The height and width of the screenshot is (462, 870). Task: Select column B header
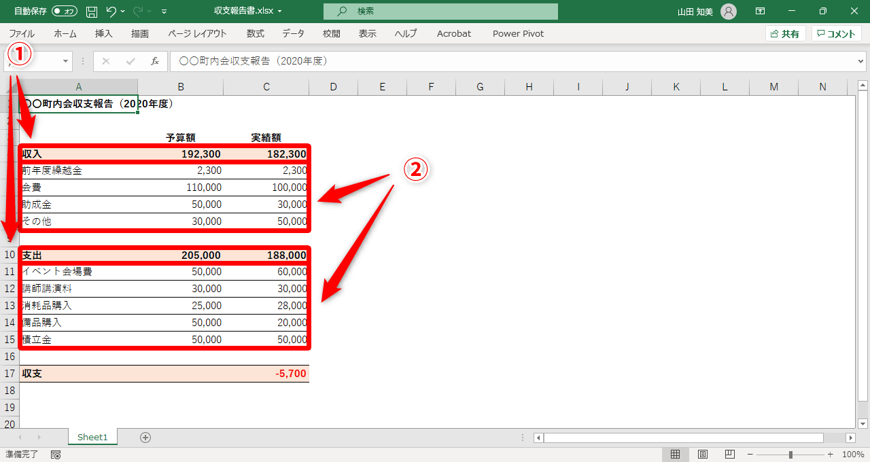181,87
